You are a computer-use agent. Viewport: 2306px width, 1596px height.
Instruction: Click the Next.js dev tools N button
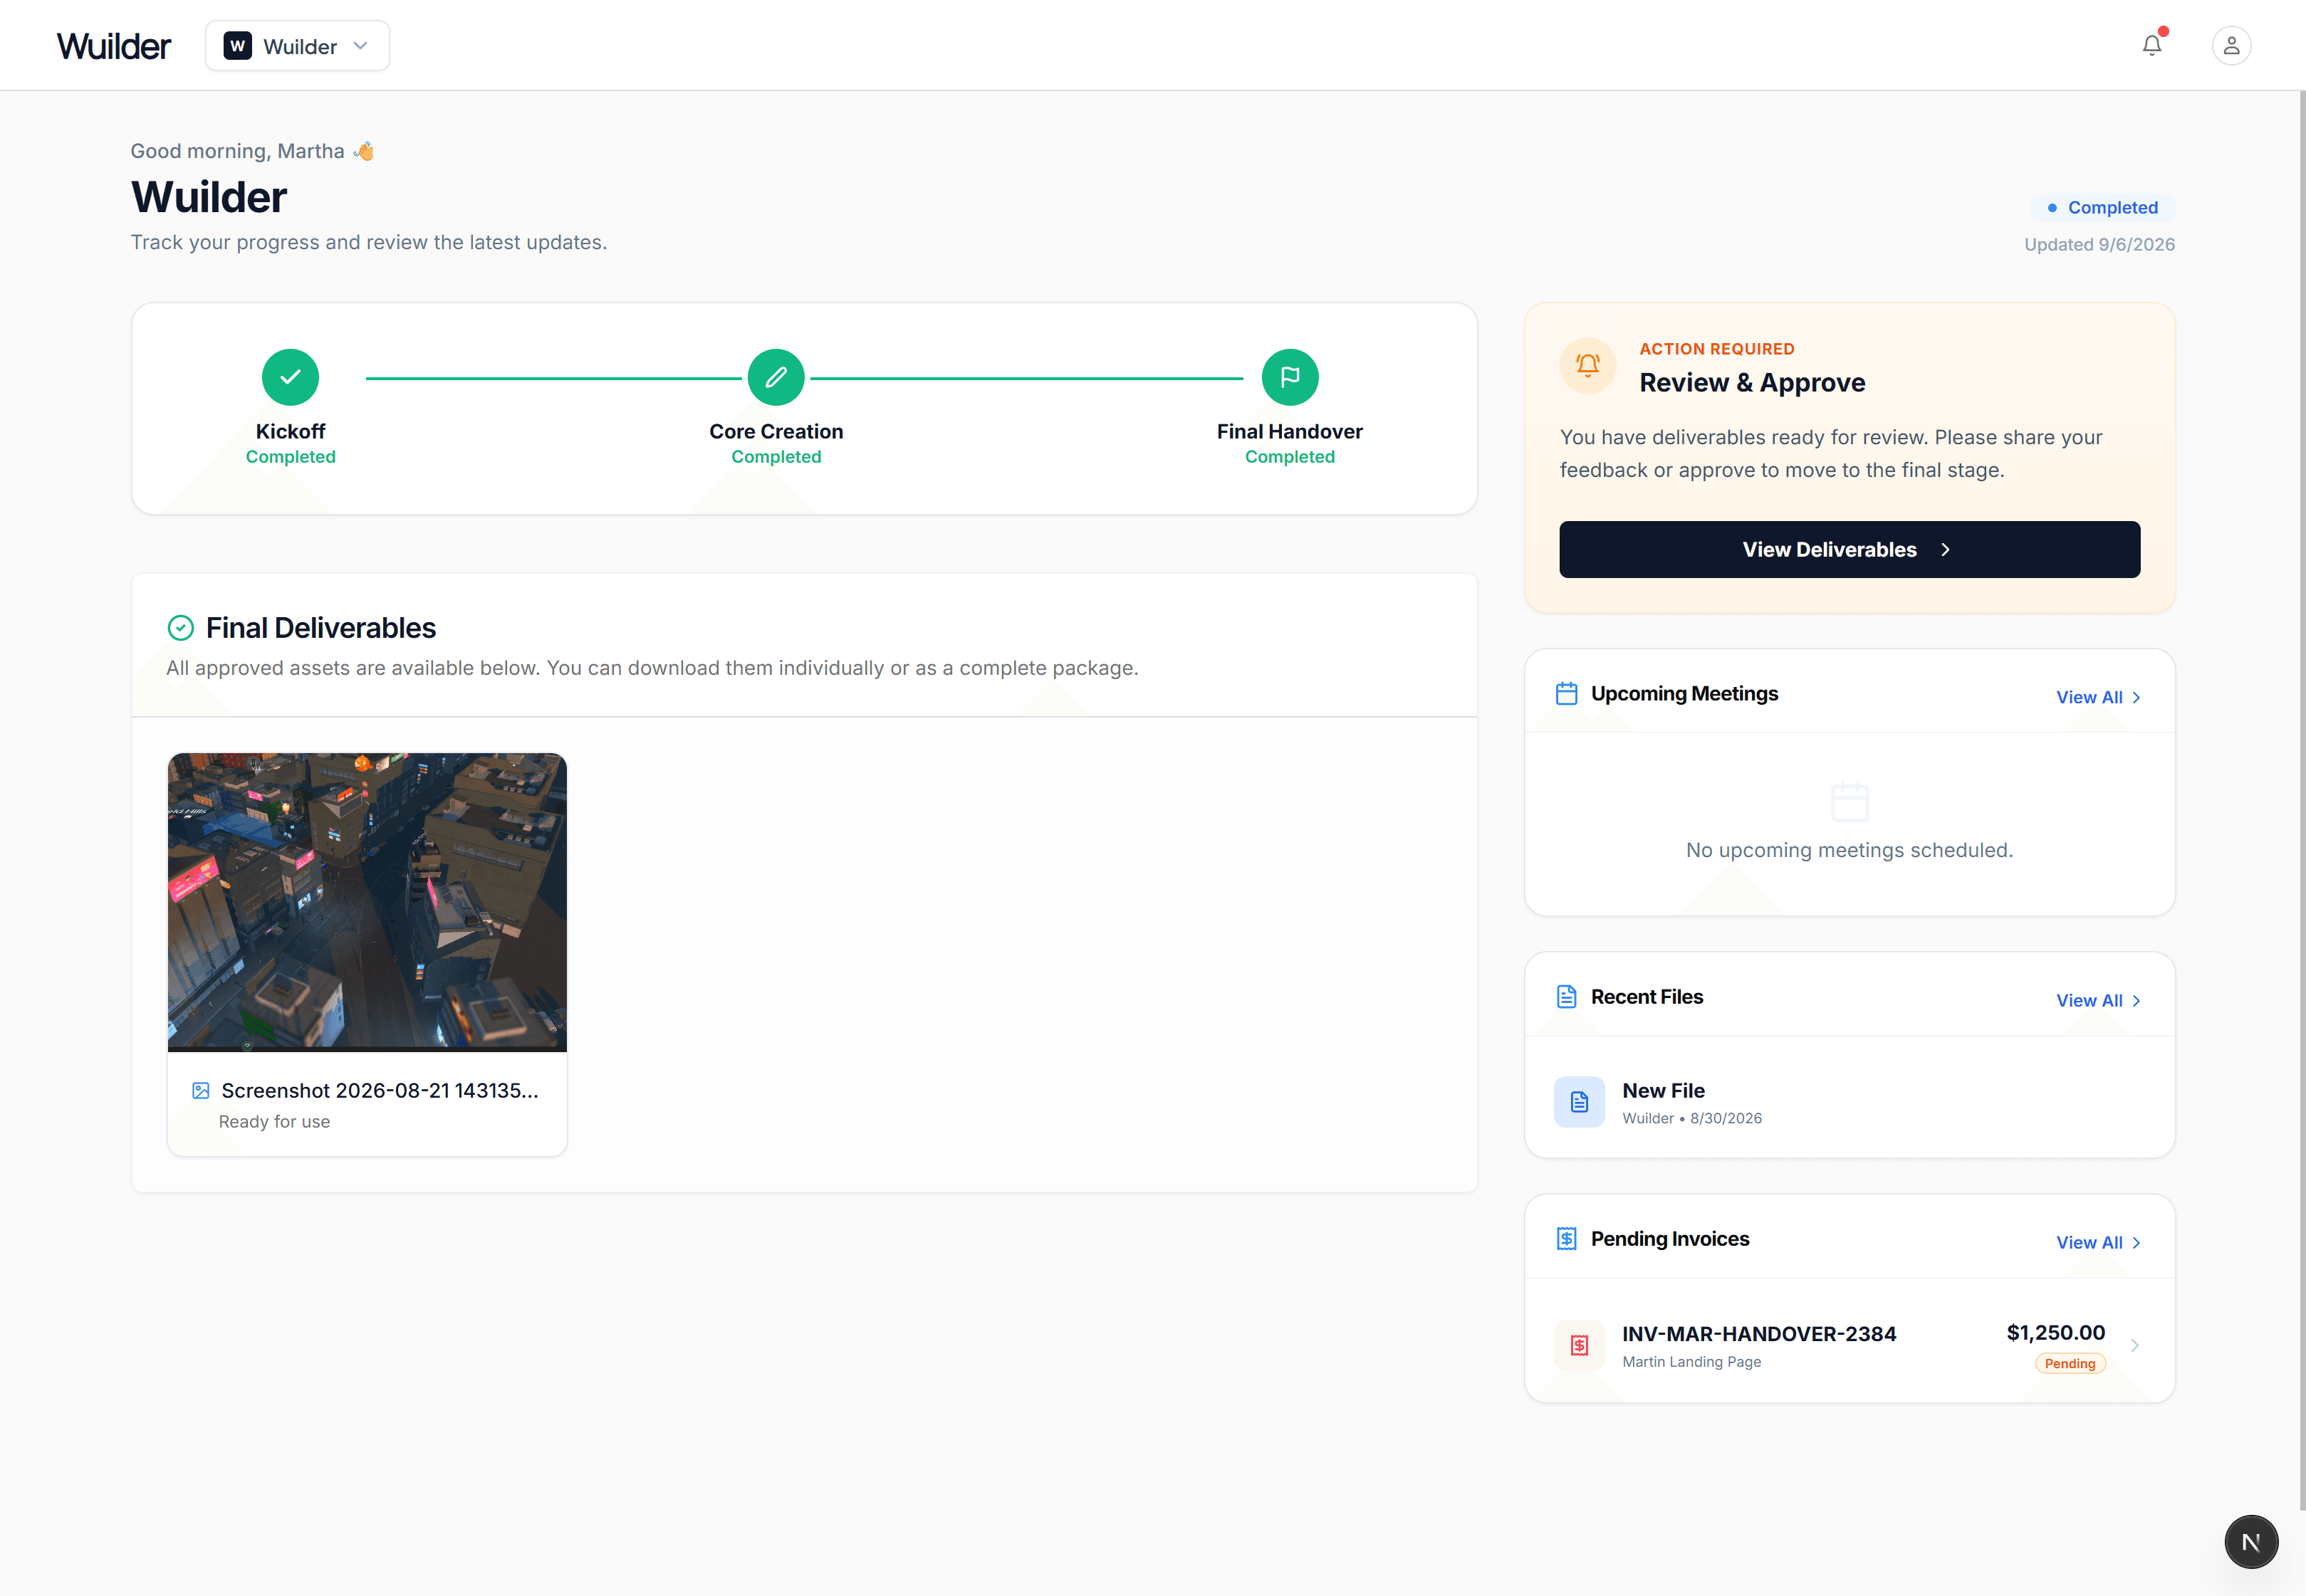pyautogui.click(x=2251, y=1542)
